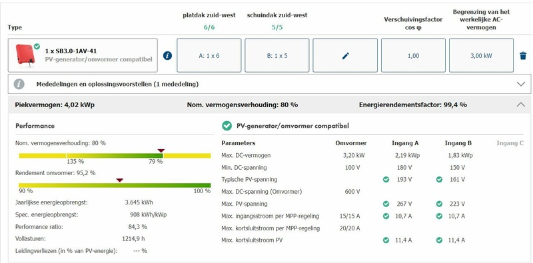
Task: Click the red SB3.0 inverter thumbnail
Action: [x=25, y=55]
